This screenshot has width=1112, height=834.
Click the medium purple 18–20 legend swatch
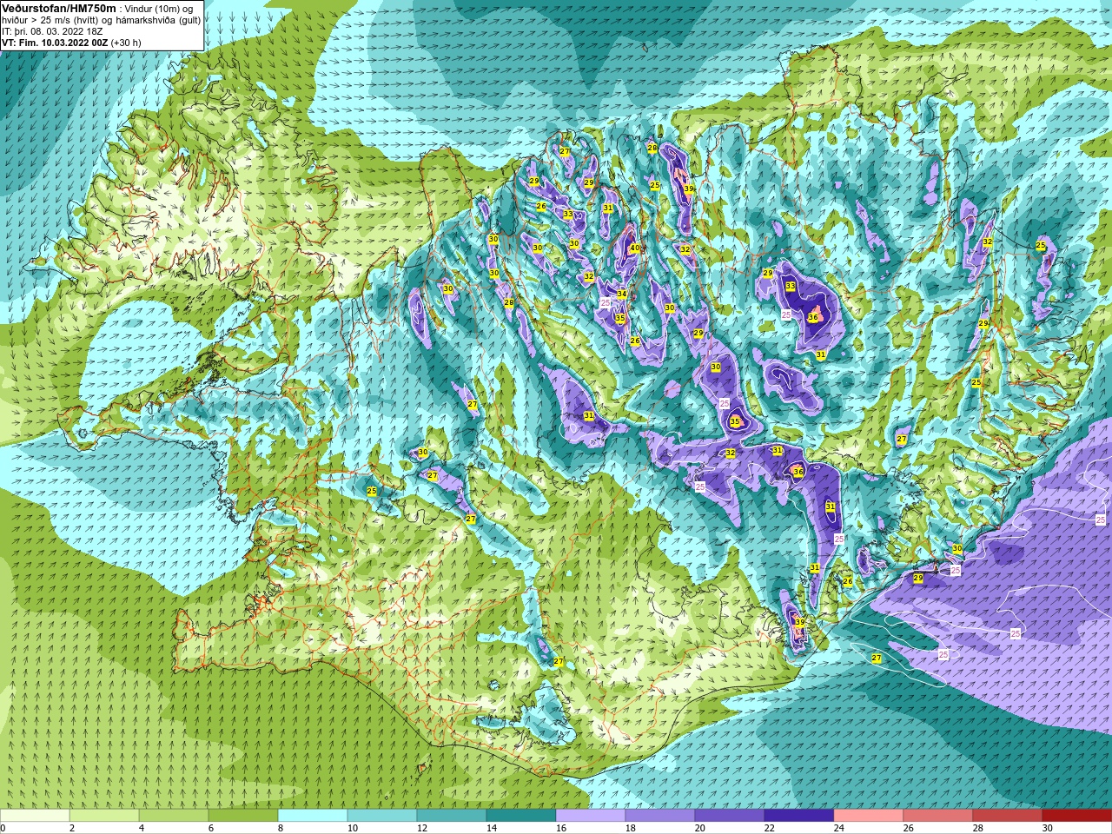click(660, 816)
